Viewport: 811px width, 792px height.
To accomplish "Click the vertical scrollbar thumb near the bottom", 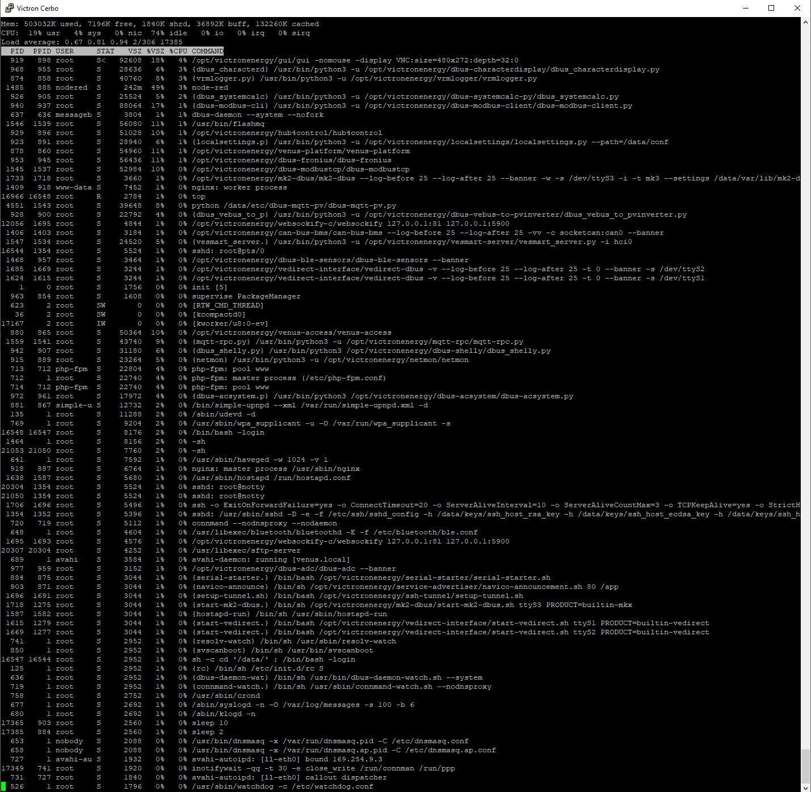I will click(x=806, y=766).
